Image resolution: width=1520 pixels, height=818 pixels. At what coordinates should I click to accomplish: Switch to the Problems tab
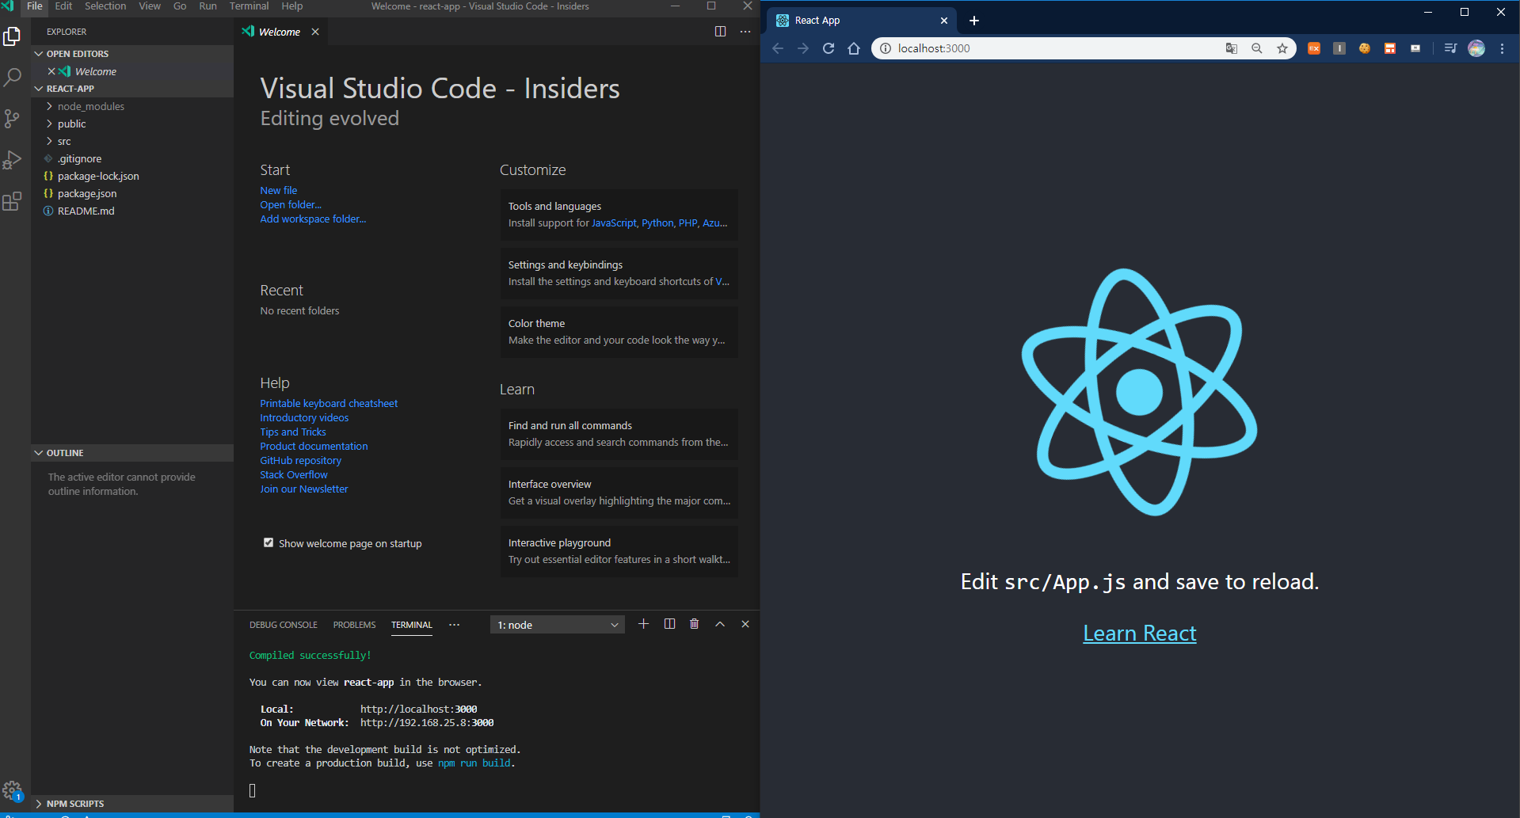pyautogui.click(x=354, y=625)
